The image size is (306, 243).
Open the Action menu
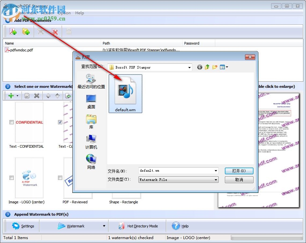click(x=47, y=13)
